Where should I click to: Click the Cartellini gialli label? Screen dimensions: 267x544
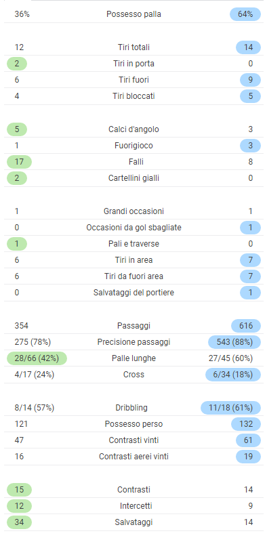tap(133, 178)
